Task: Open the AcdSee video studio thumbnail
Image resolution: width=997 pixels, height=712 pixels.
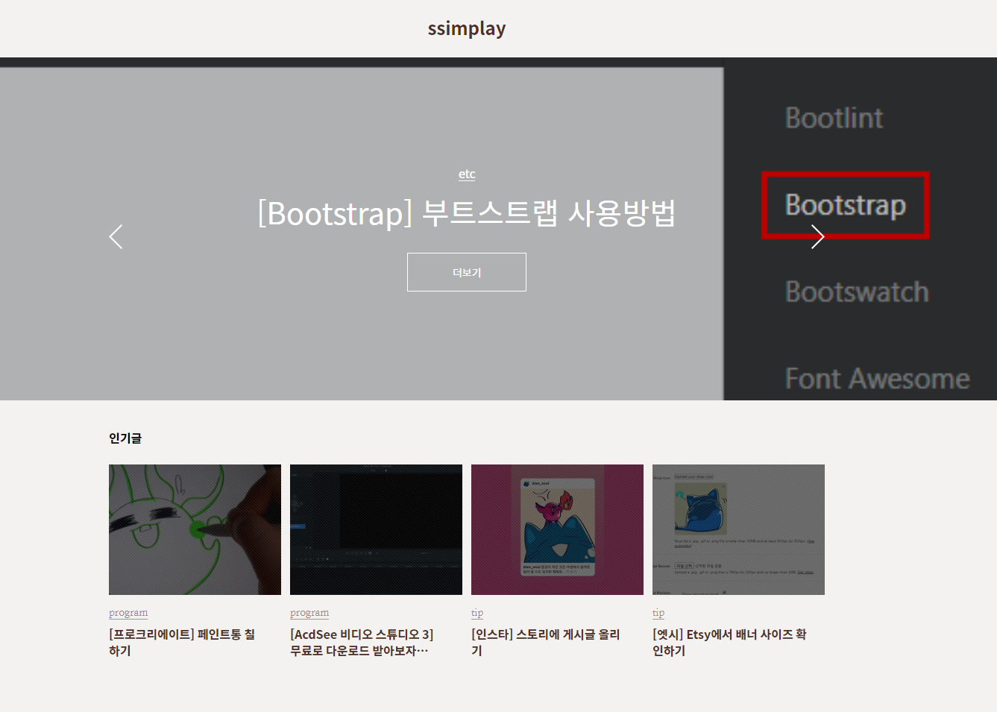Action: 376,529
